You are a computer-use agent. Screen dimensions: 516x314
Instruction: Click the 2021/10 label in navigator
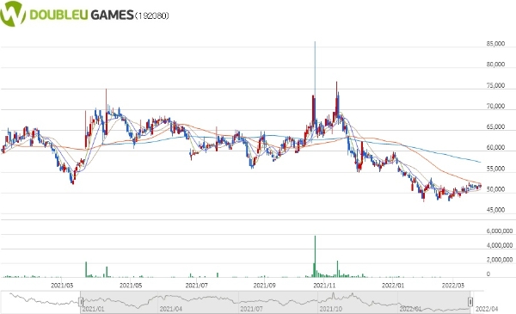331,309
